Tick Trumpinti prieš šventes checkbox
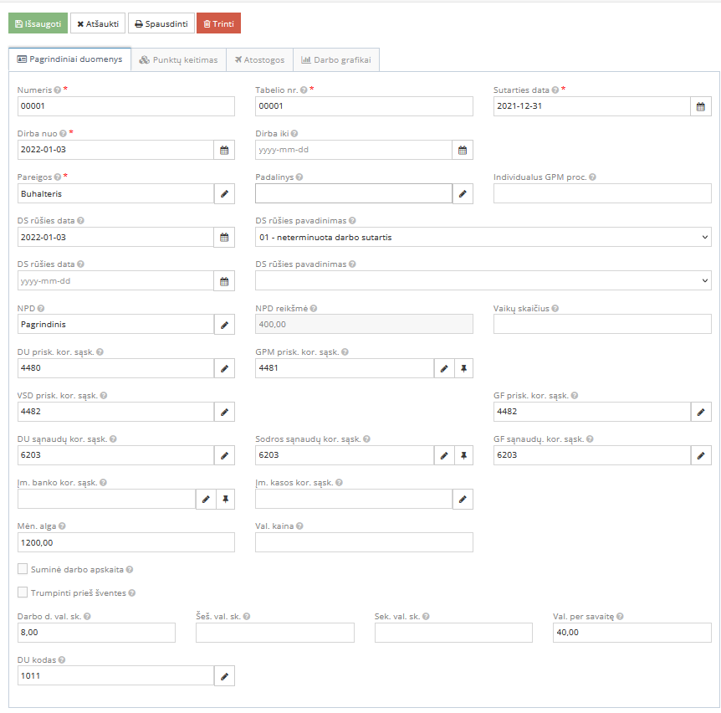The image size is (721, 713). [x=23, y=592]
